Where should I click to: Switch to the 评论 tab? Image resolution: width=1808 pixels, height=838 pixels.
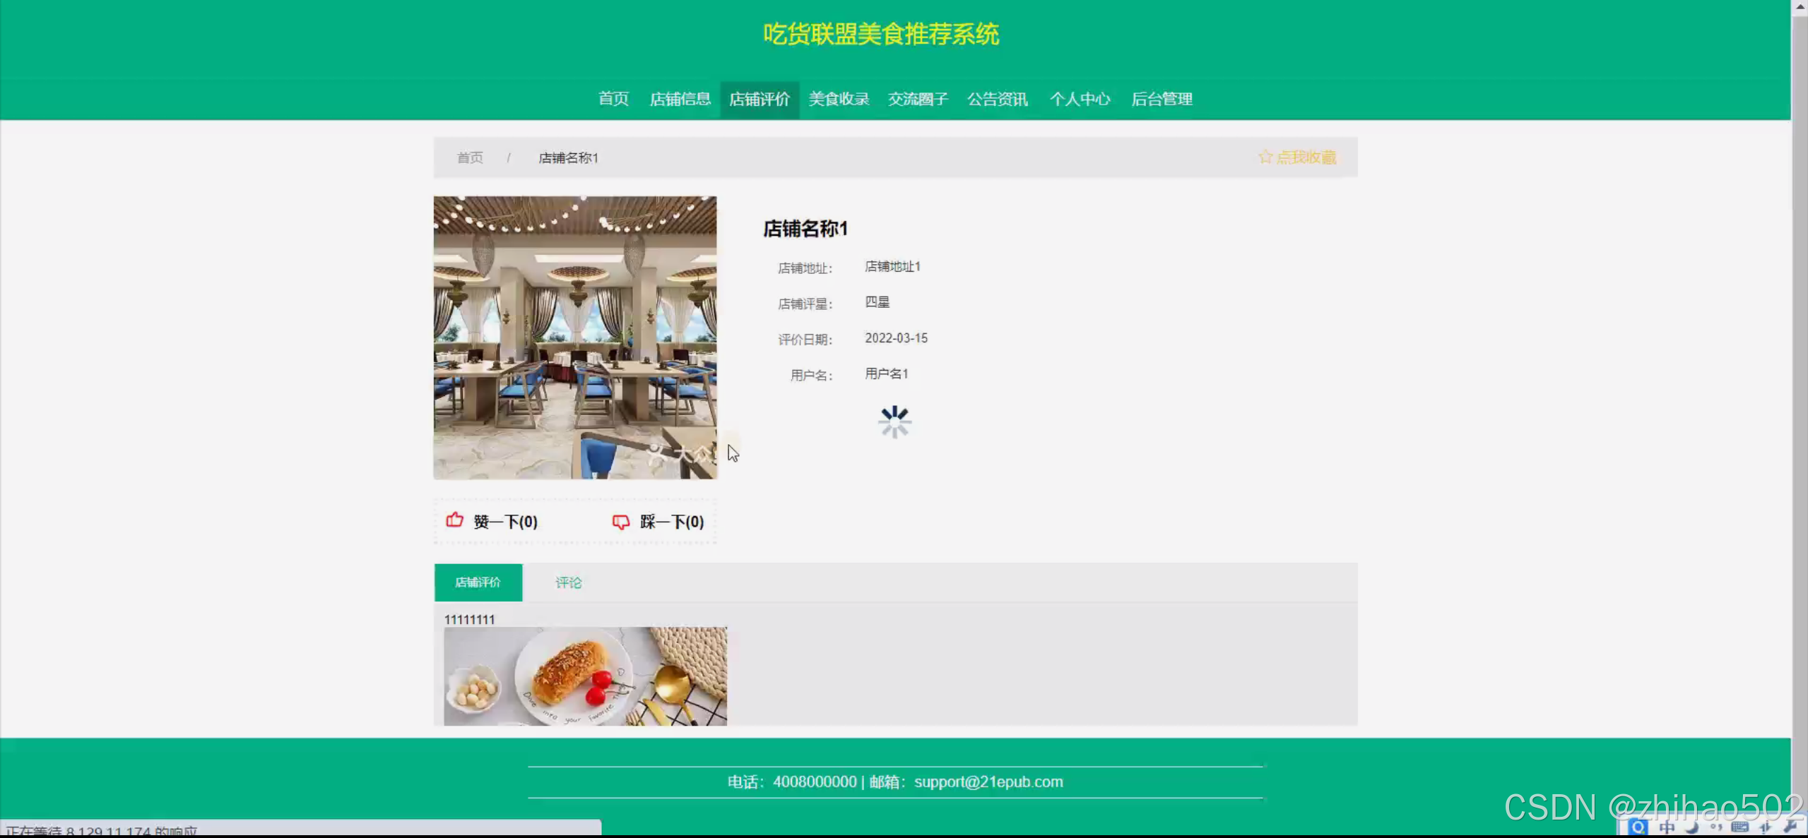pyautogui.click(x=568, y=582)
